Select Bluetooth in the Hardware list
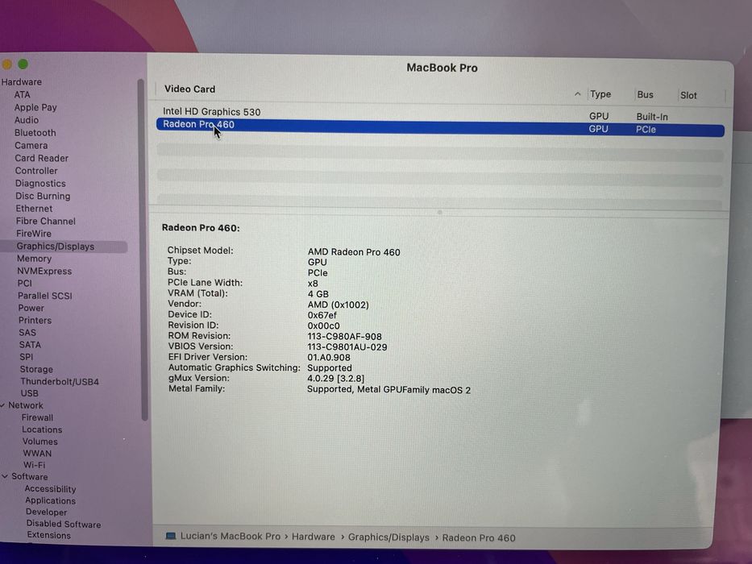The image size is (752, 564). pyautogui.click(x=35, y=133)
